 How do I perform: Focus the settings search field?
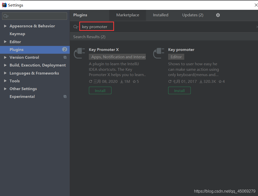point(34,16)
